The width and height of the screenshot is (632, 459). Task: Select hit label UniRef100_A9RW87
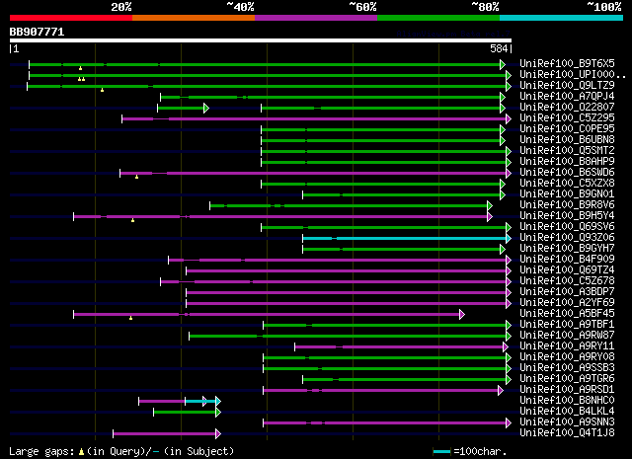(567, 336)
